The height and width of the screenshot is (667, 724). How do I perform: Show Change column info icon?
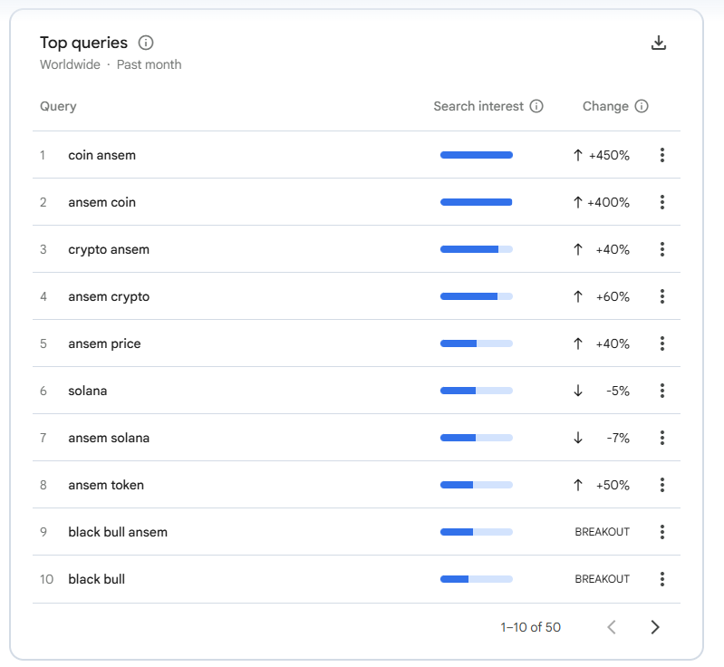point(642,106)
